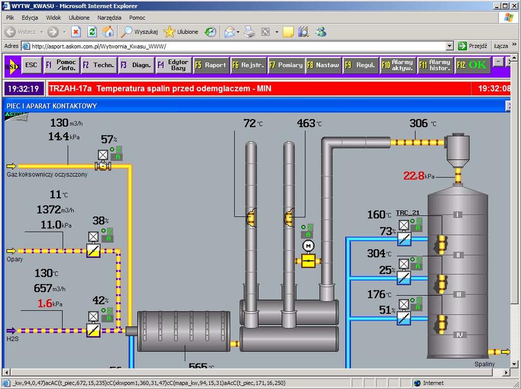
Task: Toggle the Z/A mode indicator beside 38%
Action: point(108,235)
